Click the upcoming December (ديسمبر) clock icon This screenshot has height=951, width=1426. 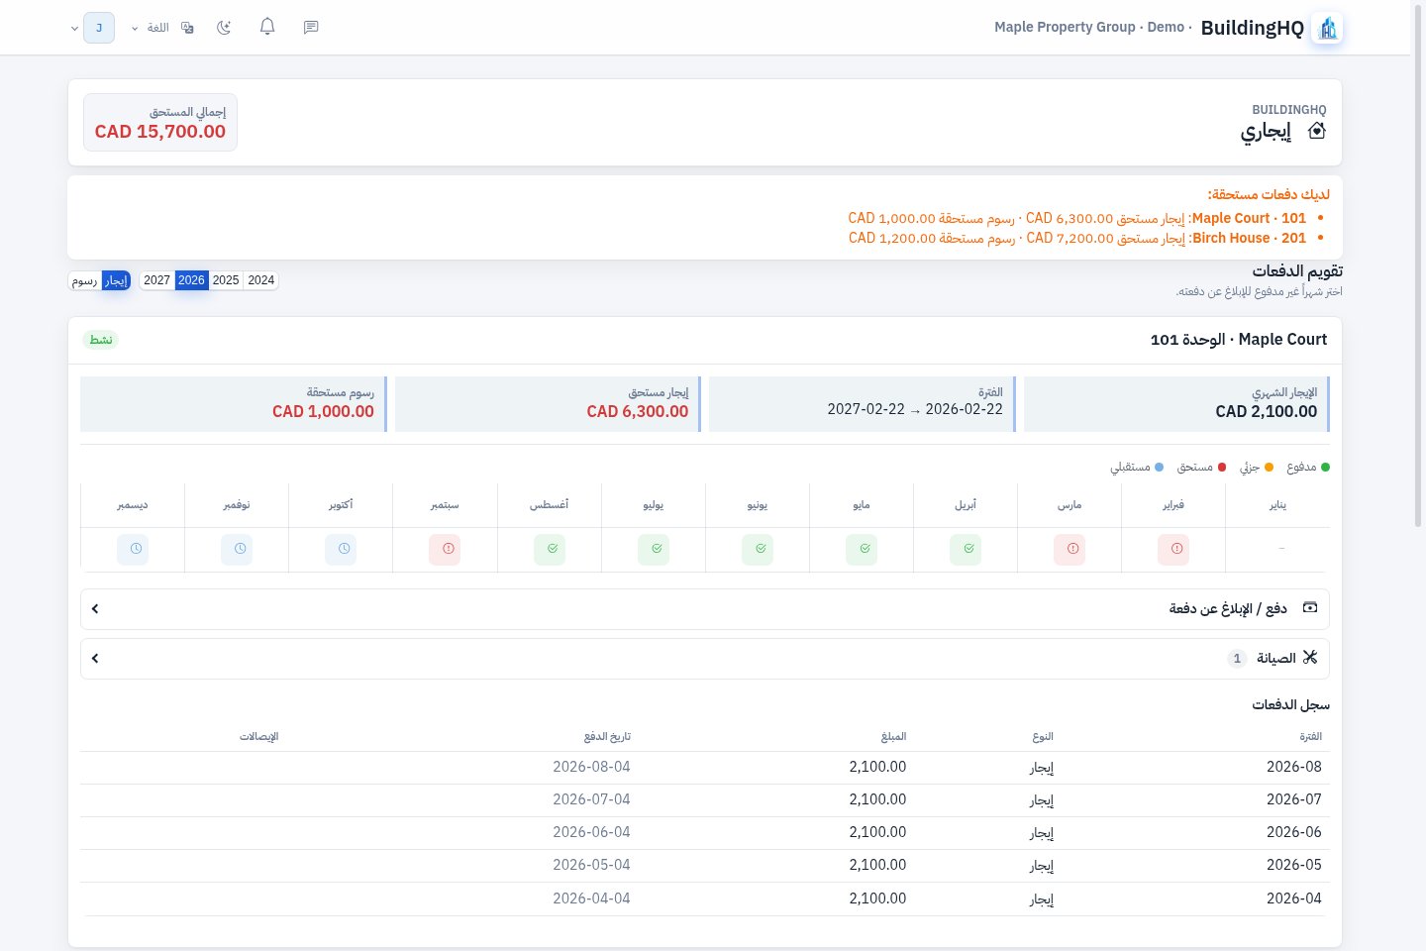tap(133, 550)
